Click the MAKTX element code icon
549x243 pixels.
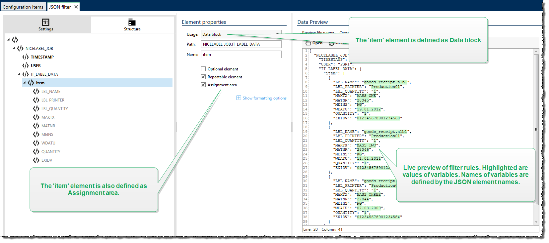pyautogui.click(x=36, y=117)
